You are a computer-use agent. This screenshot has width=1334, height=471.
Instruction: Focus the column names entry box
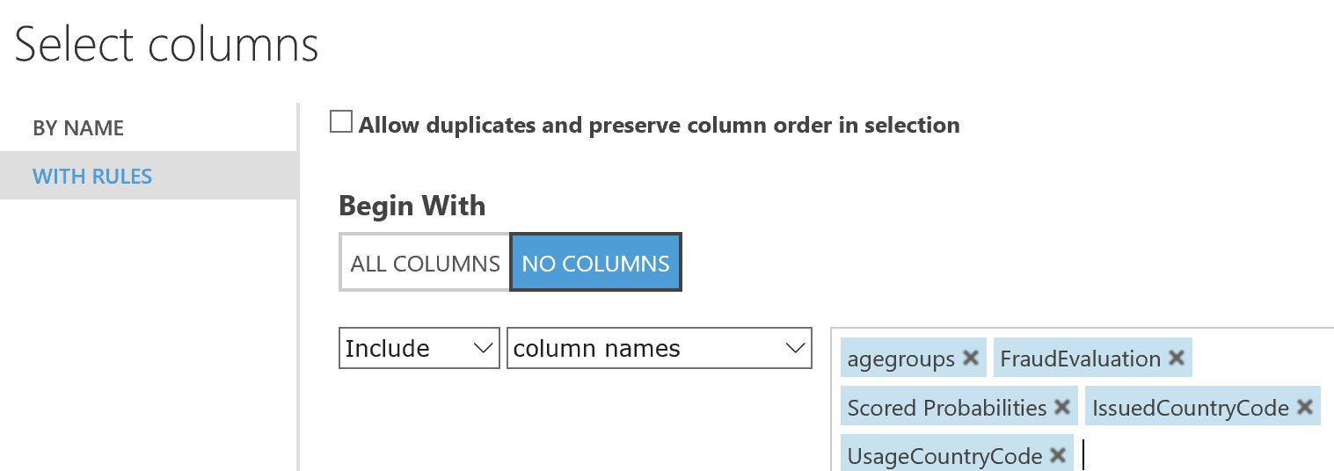pyautogui.click(x=1196, y=456)
